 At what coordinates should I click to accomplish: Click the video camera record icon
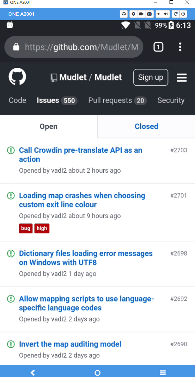(141, 14)
